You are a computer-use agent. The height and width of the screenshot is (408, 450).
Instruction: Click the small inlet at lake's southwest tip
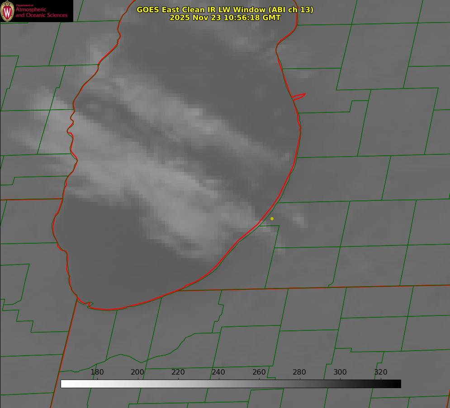[89, 305]
